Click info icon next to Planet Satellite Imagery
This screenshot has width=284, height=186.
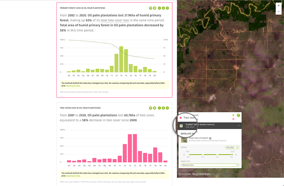(210, 138)
